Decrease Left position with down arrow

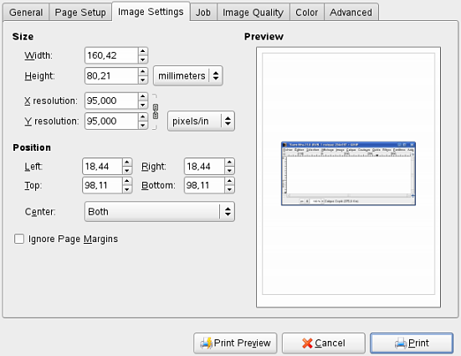tap(127, 171)
